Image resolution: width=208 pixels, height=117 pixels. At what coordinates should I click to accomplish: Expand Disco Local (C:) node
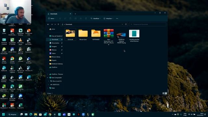[x=49, y=81]
